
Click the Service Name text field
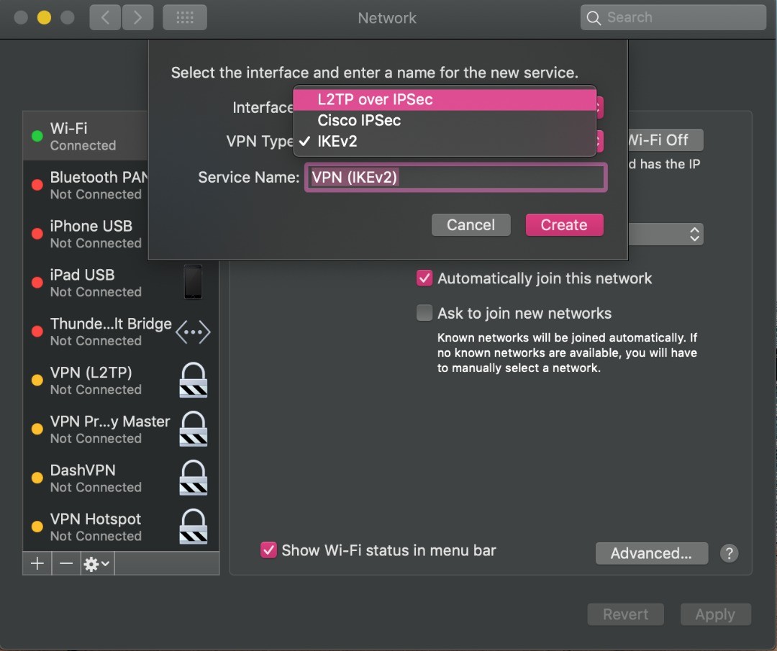(455, 177)
